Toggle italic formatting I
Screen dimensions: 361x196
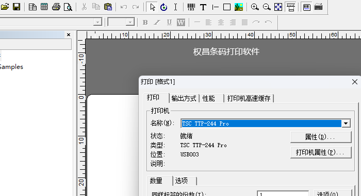point(157,22)
